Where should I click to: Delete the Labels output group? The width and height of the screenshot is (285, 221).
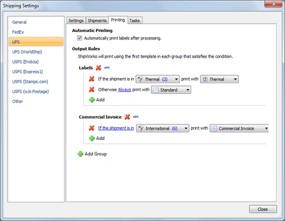(99, 68)
